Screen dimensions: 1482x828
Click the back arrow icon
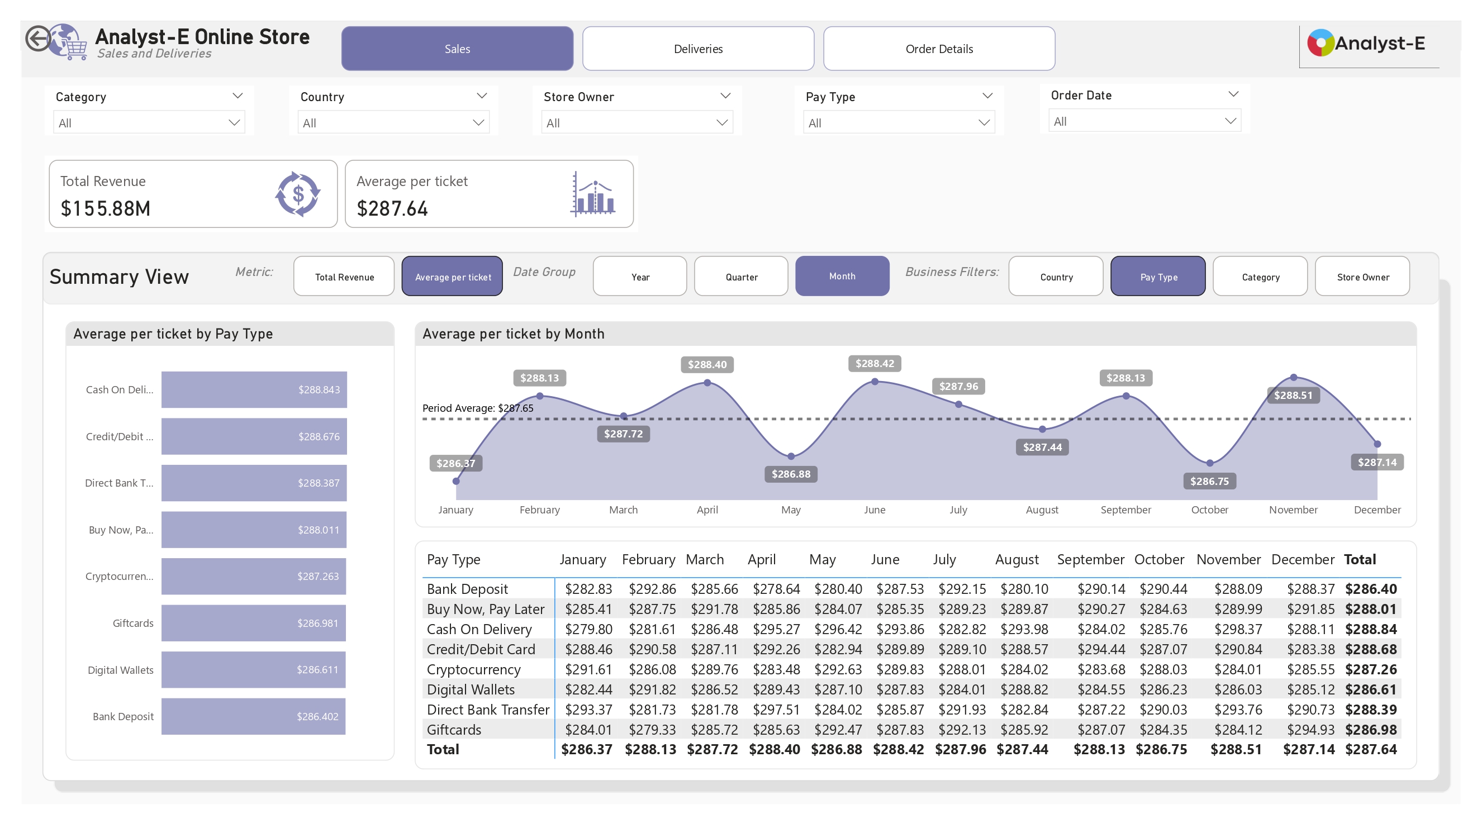(38, 40)
